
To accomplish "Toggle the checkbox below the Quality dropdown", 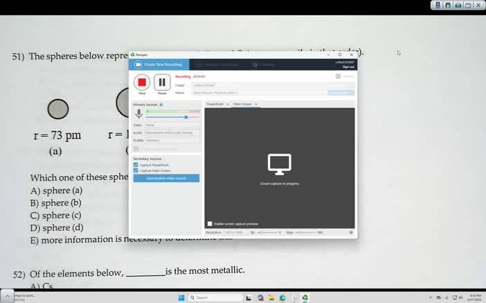I will [x=136, y=149].
